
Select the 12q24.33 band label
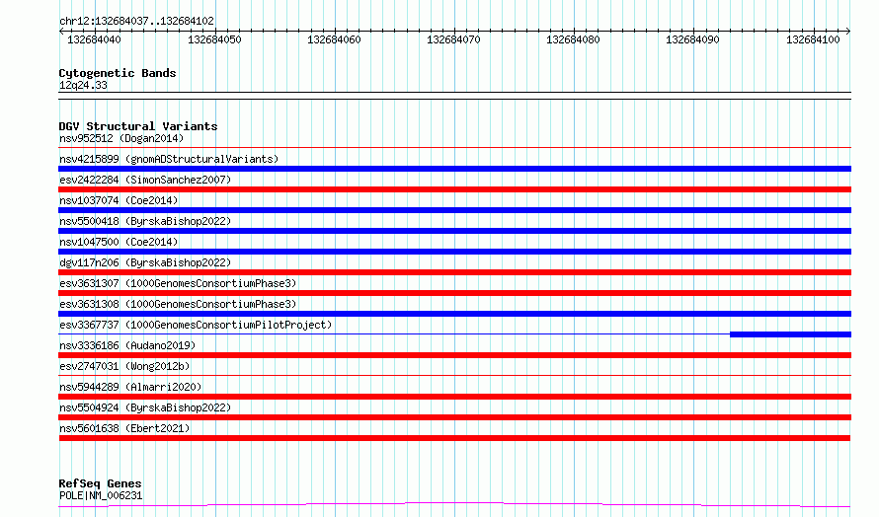pyautogui.click(x=83, y=85)
